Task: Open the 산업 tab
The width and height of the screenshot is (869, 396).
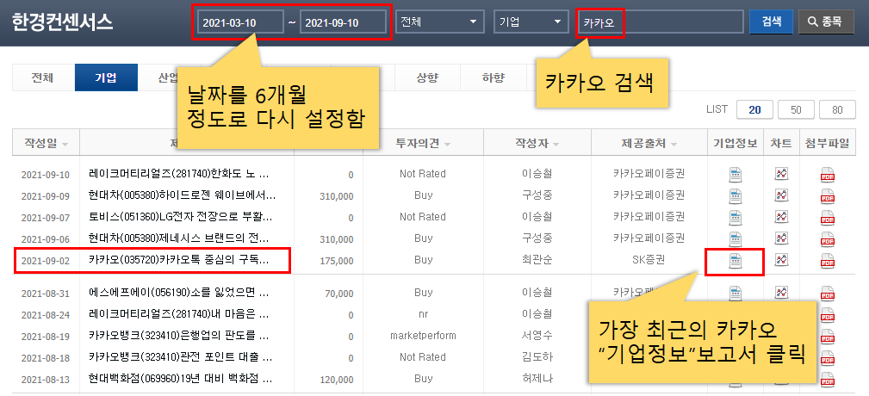Action: (166, 77)
